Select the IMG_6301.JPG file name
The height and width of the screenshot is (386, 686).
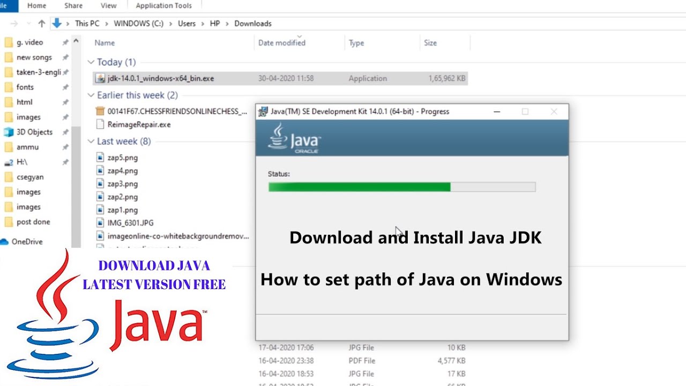click(x=130, y=222)
